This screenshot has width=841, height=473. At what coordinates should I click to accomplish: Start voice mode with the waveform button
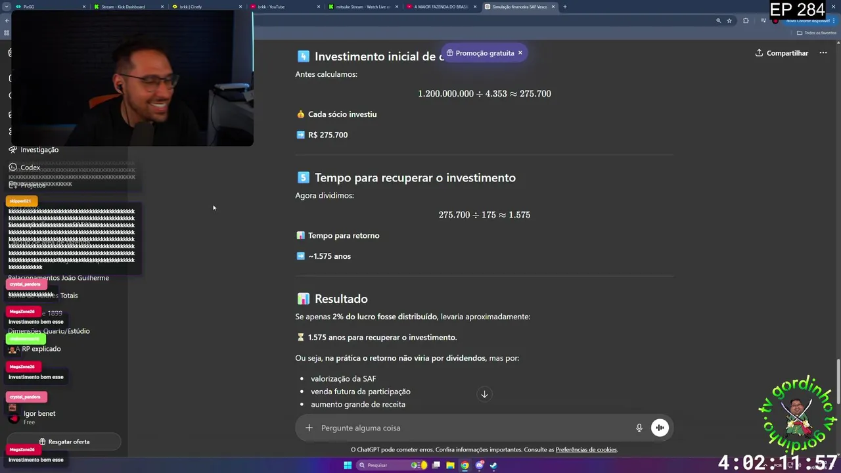click(x=660, y=428)
